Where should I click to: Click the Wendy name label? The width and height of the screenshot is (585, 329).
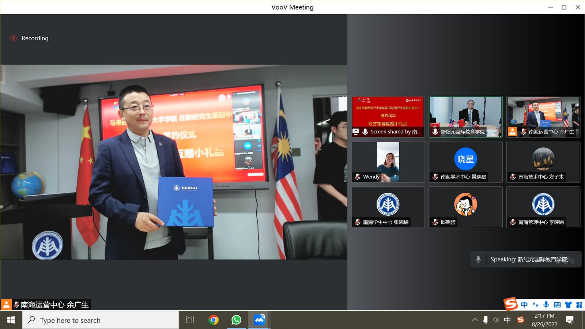(x=371, y=177)
